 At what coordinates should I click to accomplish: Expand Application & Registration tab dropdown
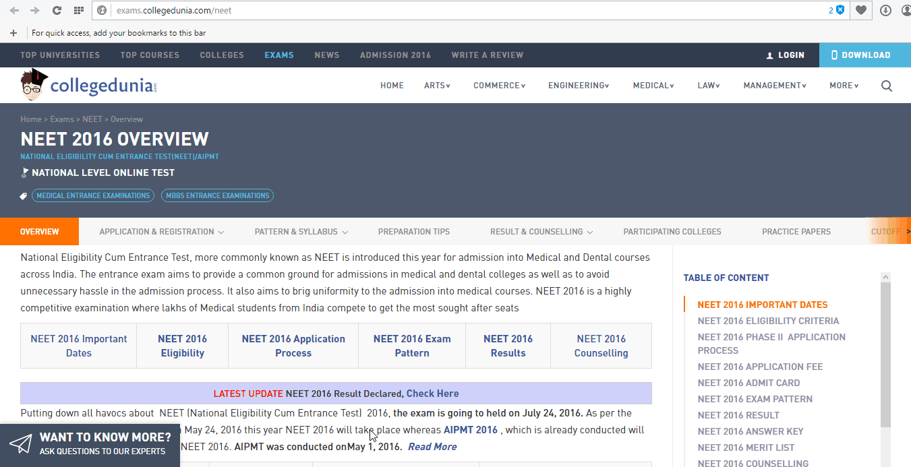click(161, 232)
